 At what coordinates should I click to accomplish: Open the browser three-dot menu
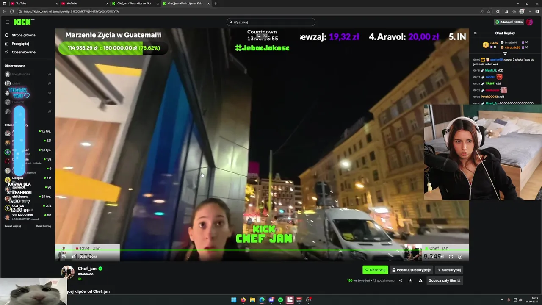[529, 11]
